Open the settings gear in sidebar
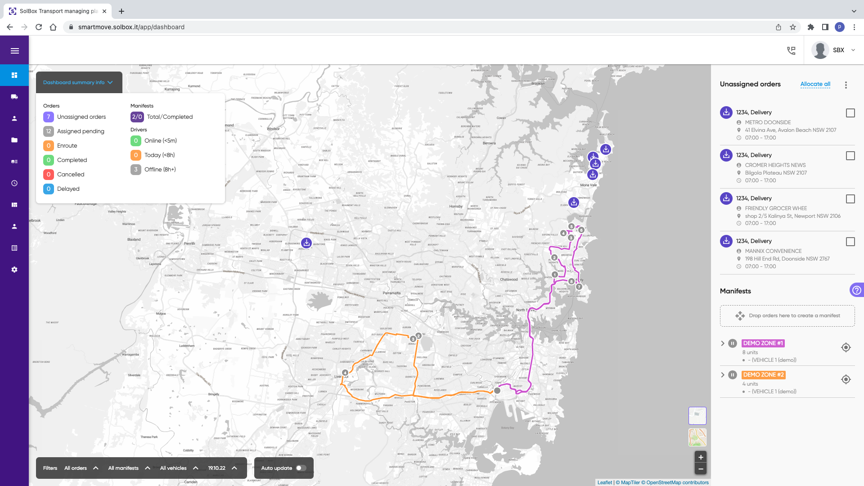Viewport: 864px width, 486px height. point(14,270)
